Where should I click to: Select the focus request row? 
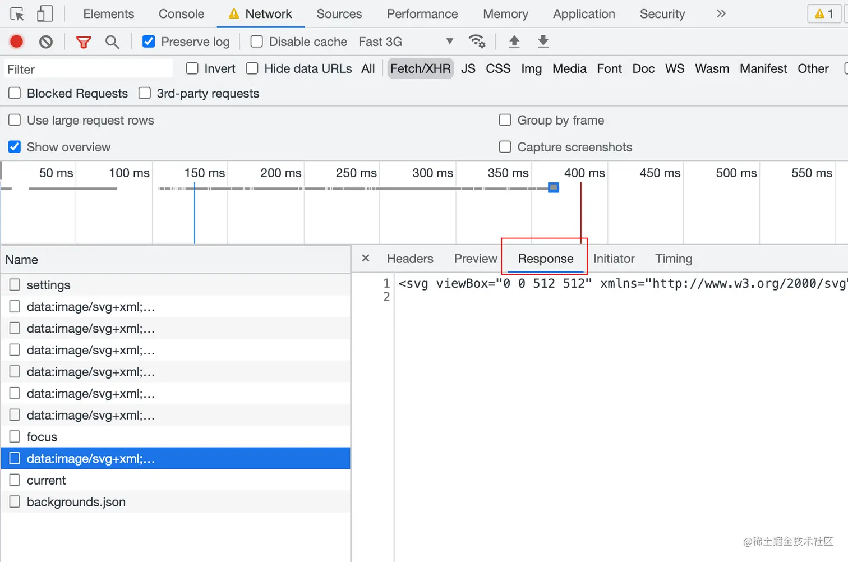pyautogui.click(x=176, y=436)
